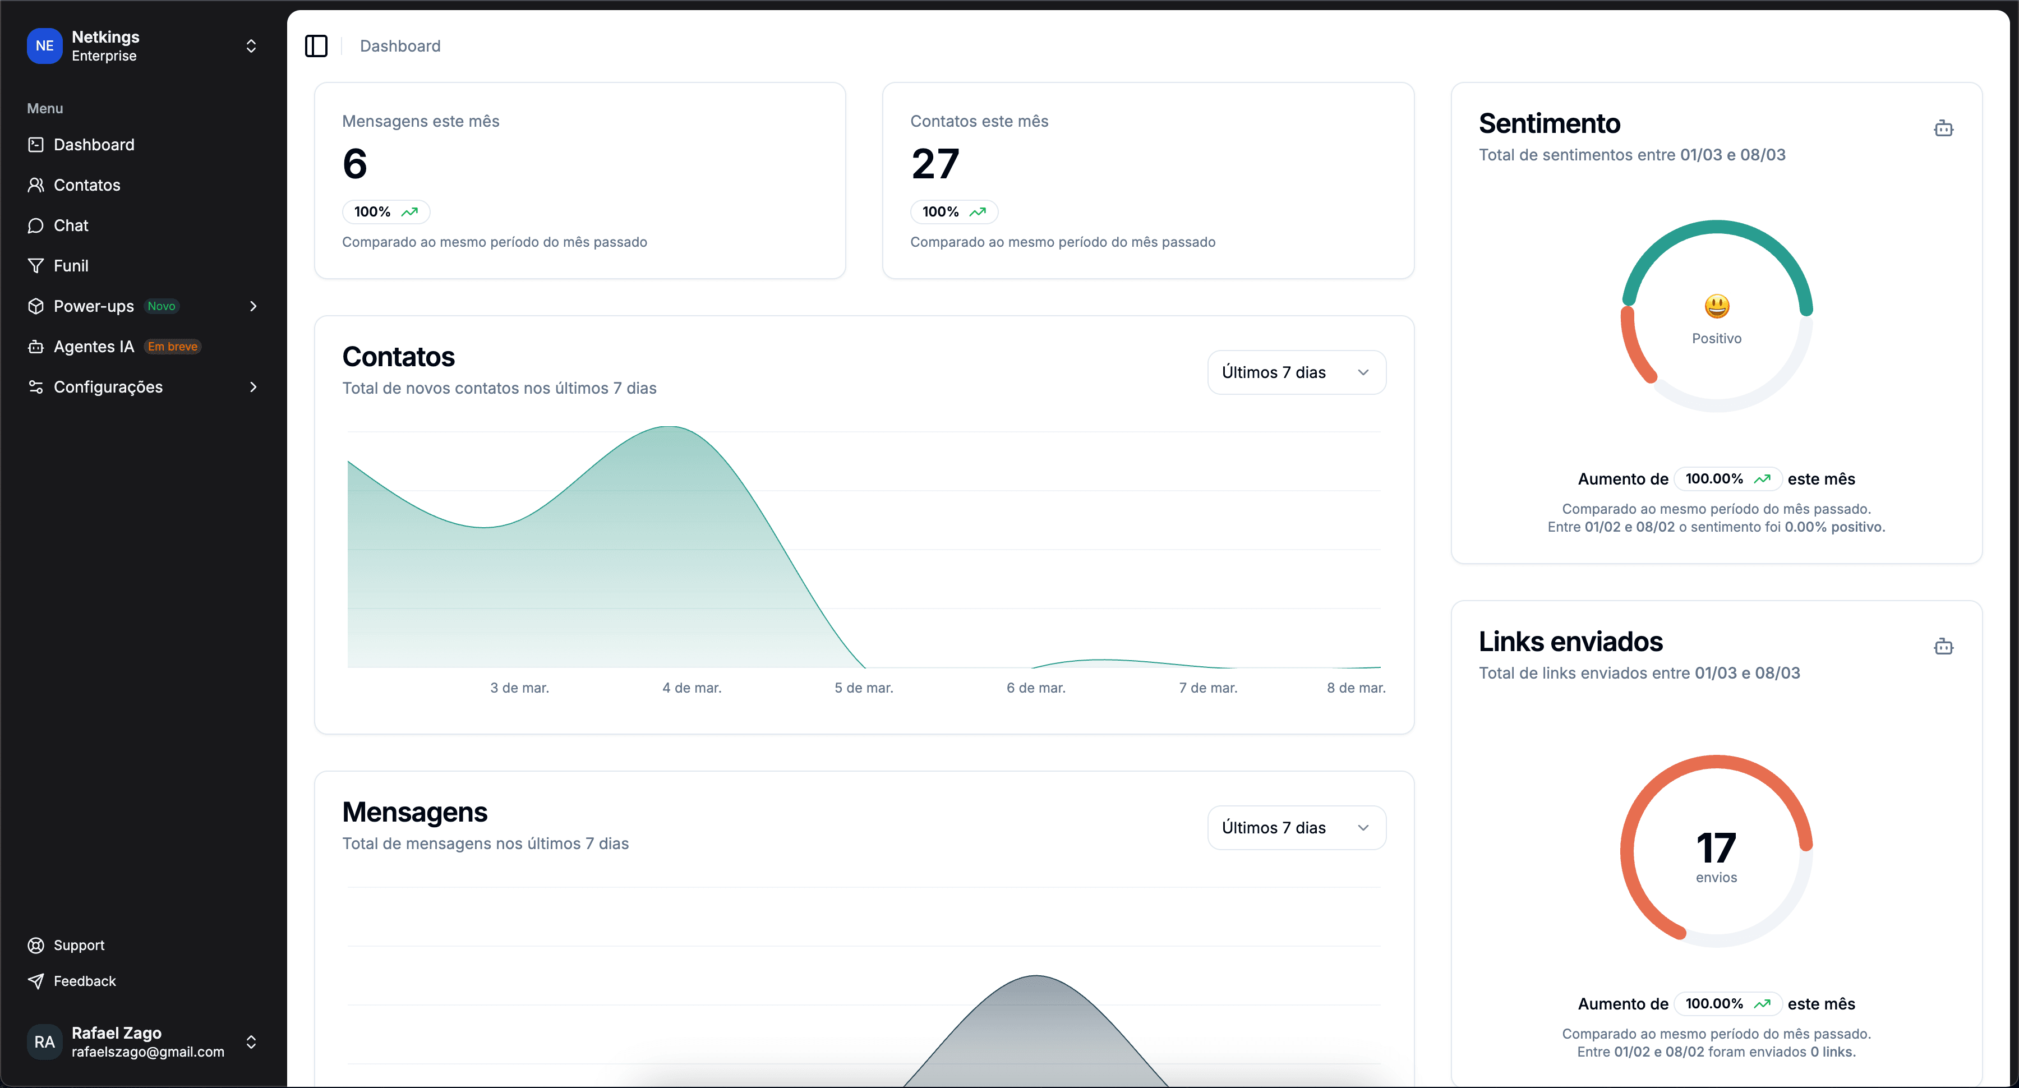
Task: Click the Chat bubble icon
Action: click(x=35, y=226)
